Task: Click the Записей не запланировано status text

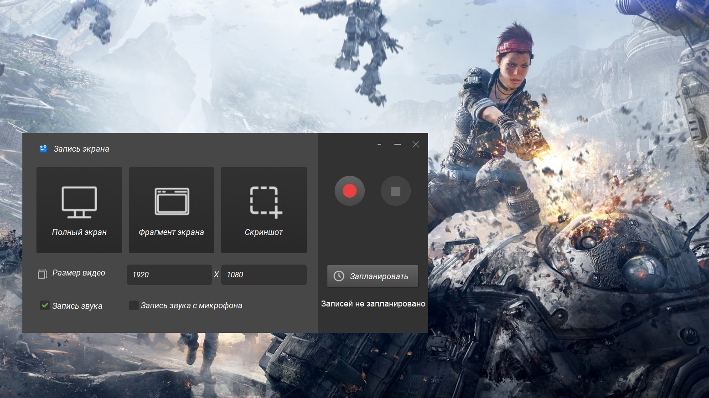Action: 373,304
